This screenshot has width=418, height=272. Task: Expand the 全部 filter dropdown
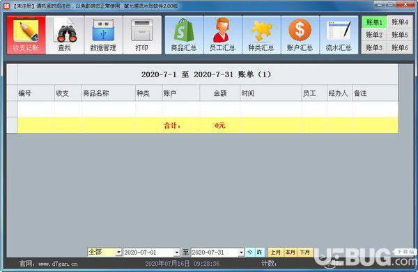[x=118, y=253]
